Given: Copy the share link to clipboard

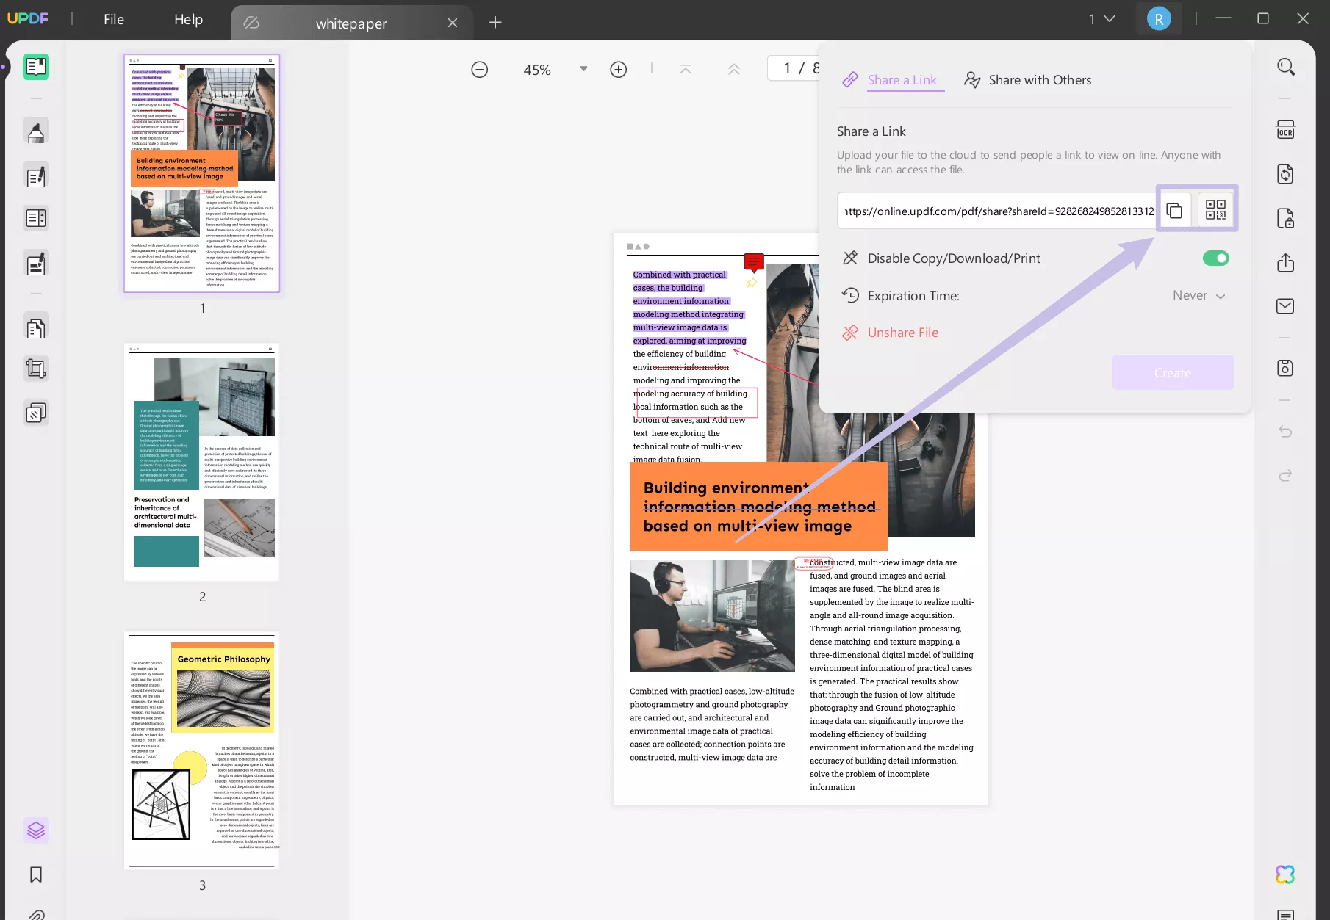Looking at the screenshot, I should 1174,211.
